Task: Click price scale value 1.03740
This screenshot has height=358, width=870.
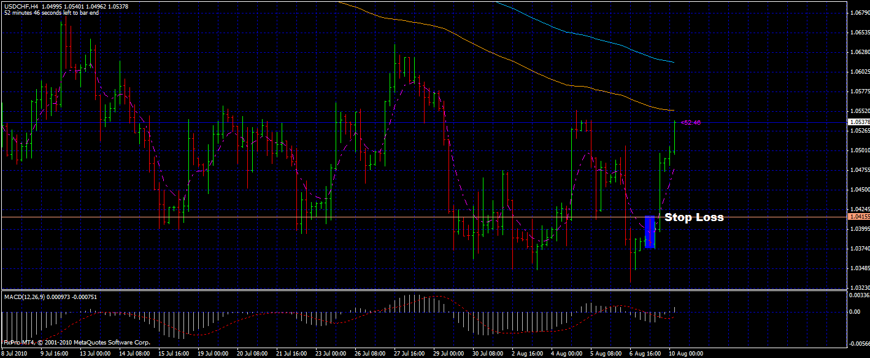Action: [859, 249]
